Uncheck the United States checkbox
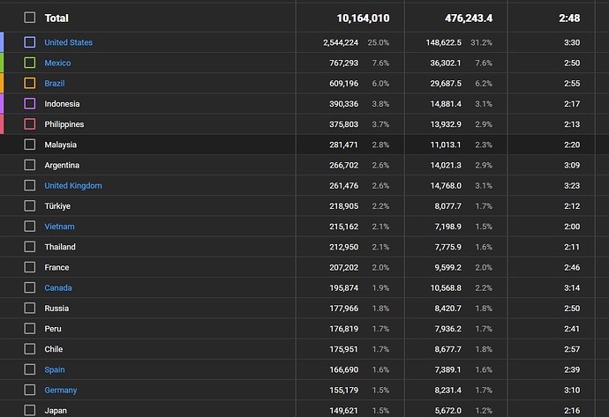 30,42
